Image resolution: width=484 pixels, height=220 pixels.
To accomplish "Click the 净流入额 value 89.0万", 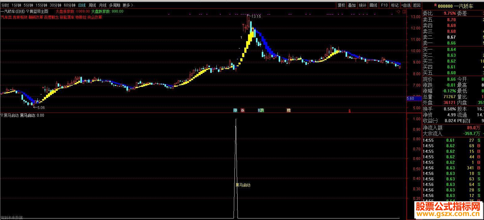I will coord(474,128).
